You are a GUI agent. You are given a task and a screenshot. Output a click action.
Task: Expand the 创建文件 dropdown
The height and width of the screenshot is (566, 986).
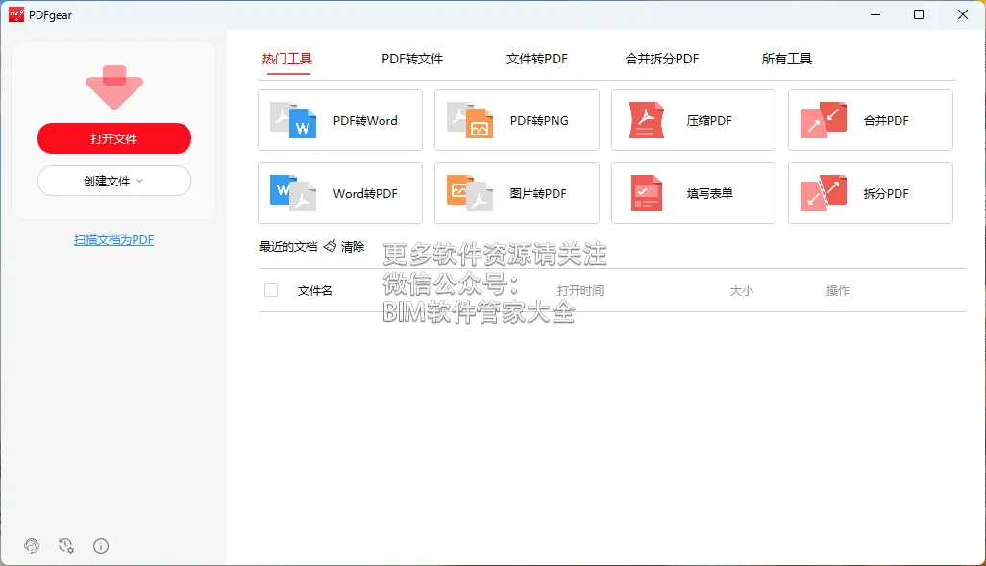pyautogui.click(x=114, y=181)
